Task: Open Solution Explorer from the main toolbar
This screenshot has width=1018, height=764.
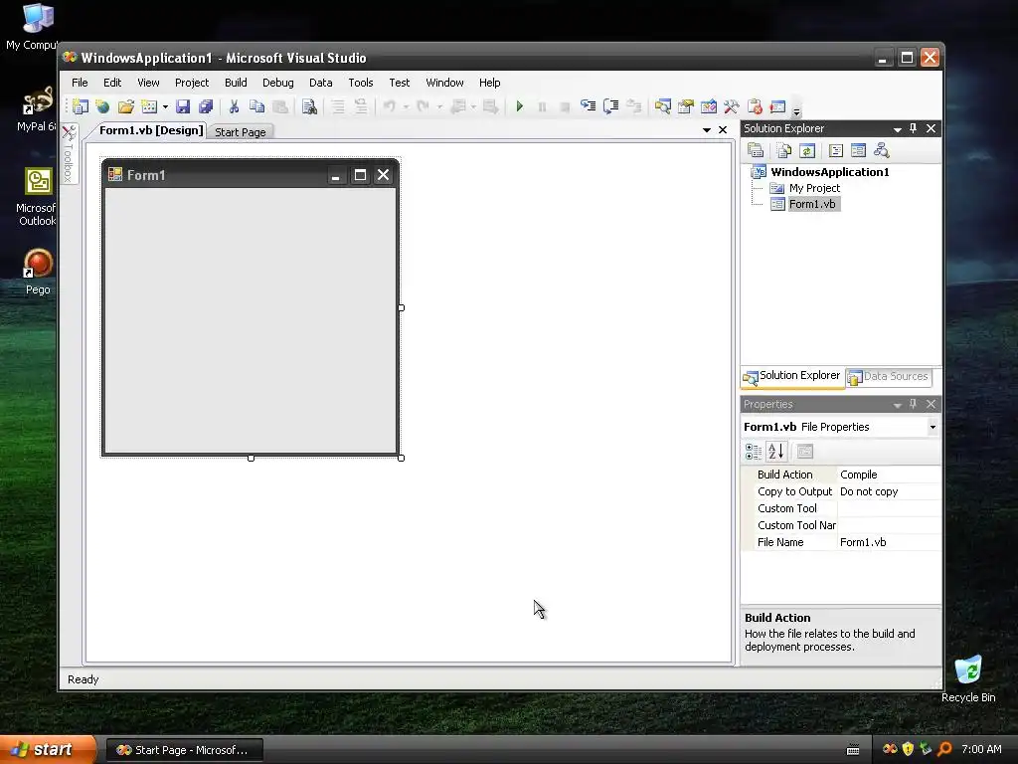Action: (x=663, y=106)
